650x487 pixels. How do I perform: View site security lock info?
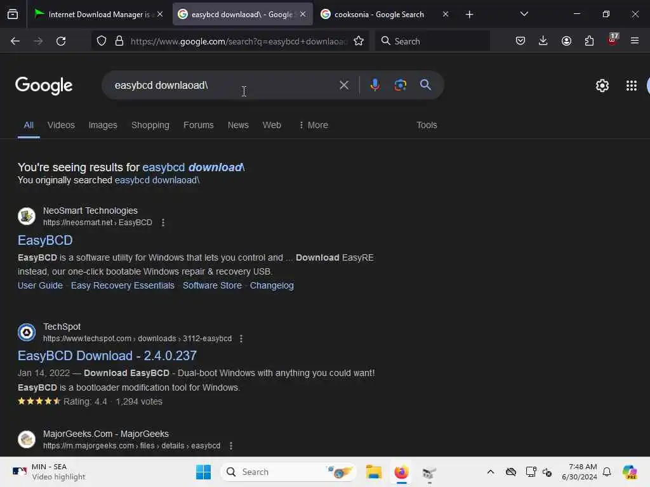pos(119,41)
